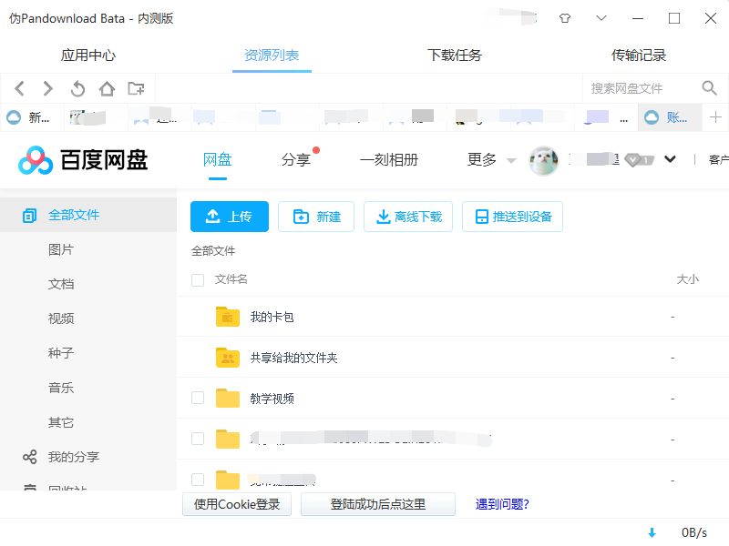Image resolution: width=729 pixels, height=546 pixels.
Task: Check the 教学视频 row checkbox
Action: [x=198, y=398]
